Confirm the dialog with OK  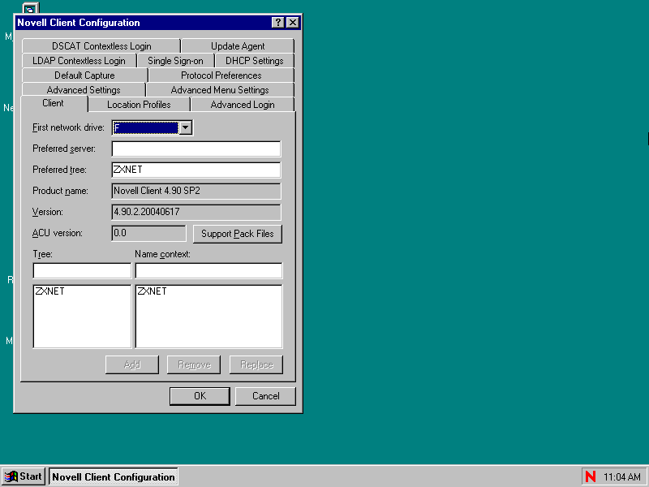pos(200,396)
